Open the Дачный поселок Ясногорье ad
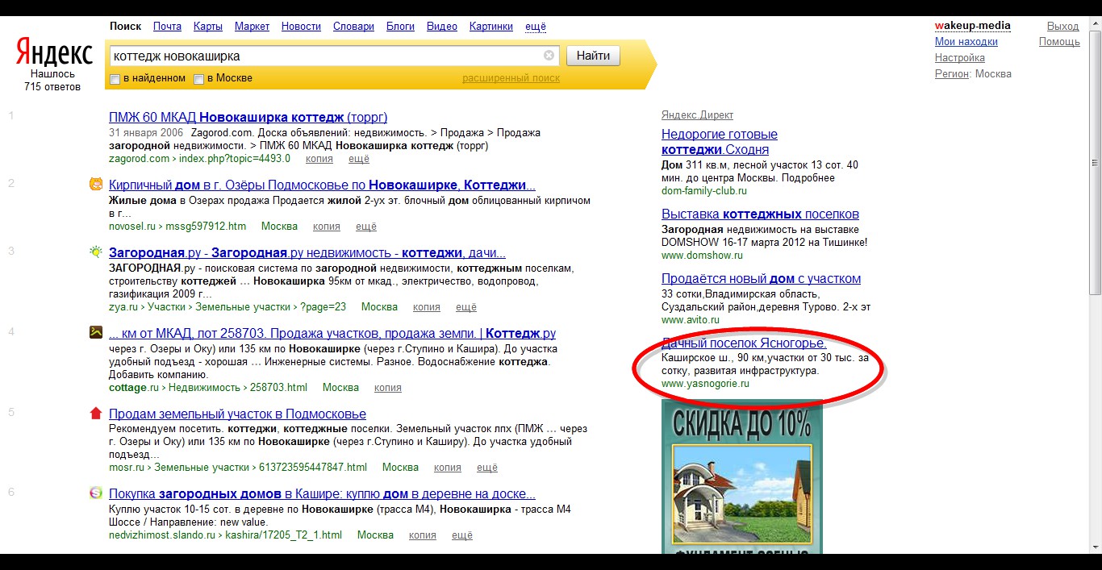1102x570 pixels. pos(744,343)
